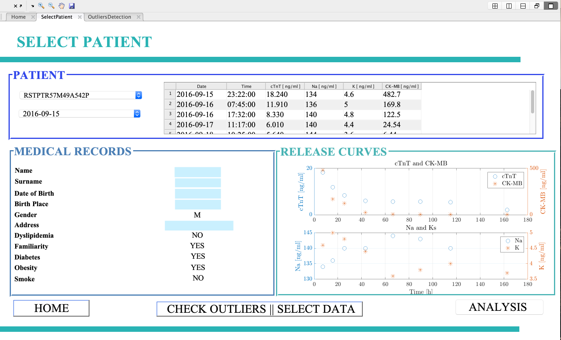
Task: Click the first cTnT data point near 18
Action: tap(323, 172)
